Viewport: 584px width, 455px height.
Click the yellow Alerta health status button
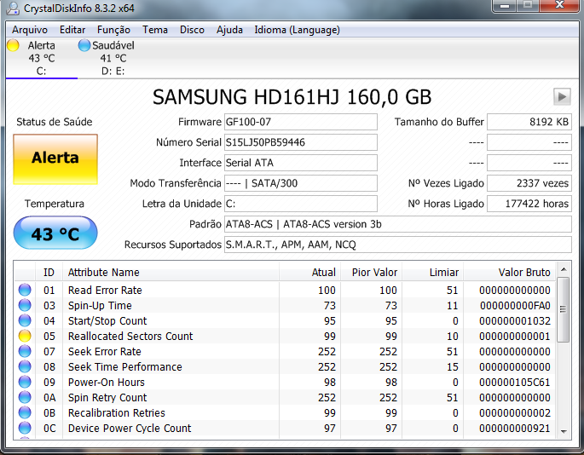[x=55, y=158]
